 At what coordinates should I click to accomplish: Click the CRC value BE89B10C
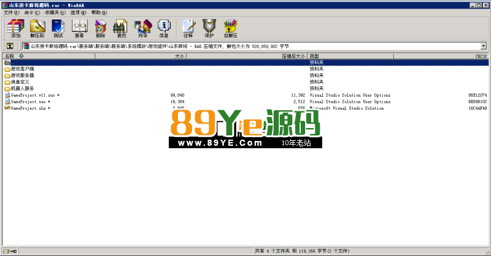477,102
